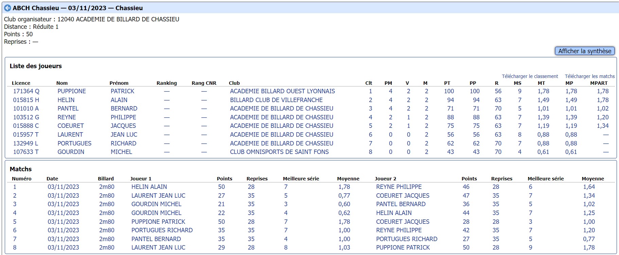Click Joueur 2 moyenne 1,64 in match 1

click(x=589, y=187)
